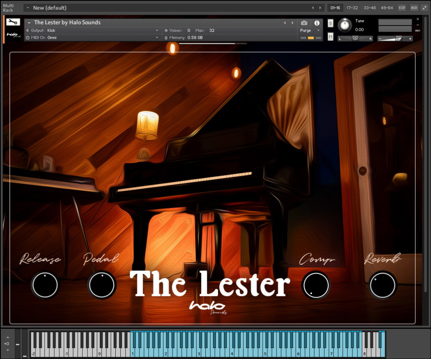
Task: Open the MIDI Ch: Omni dropdown
Action: (93, 37)
